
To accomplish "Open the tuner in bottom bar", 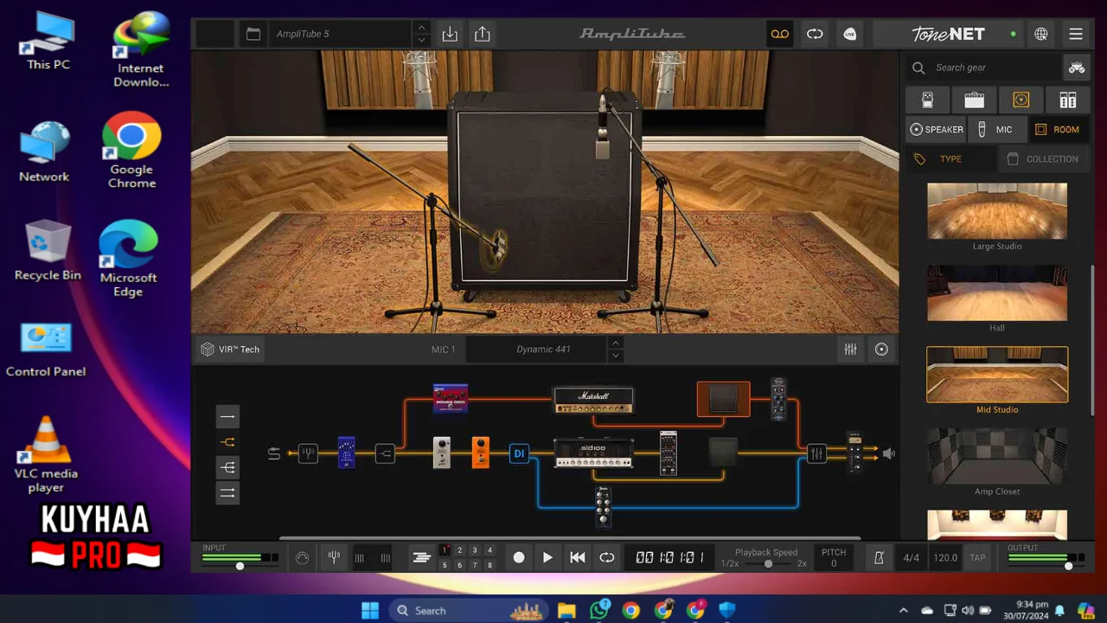I will click(334, 558).
